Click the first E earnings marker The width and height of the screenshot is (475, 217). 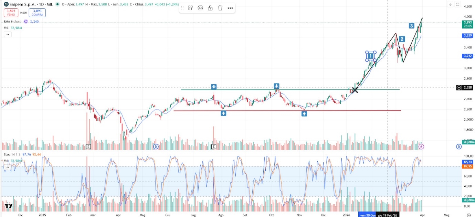[x=88, y=147]
